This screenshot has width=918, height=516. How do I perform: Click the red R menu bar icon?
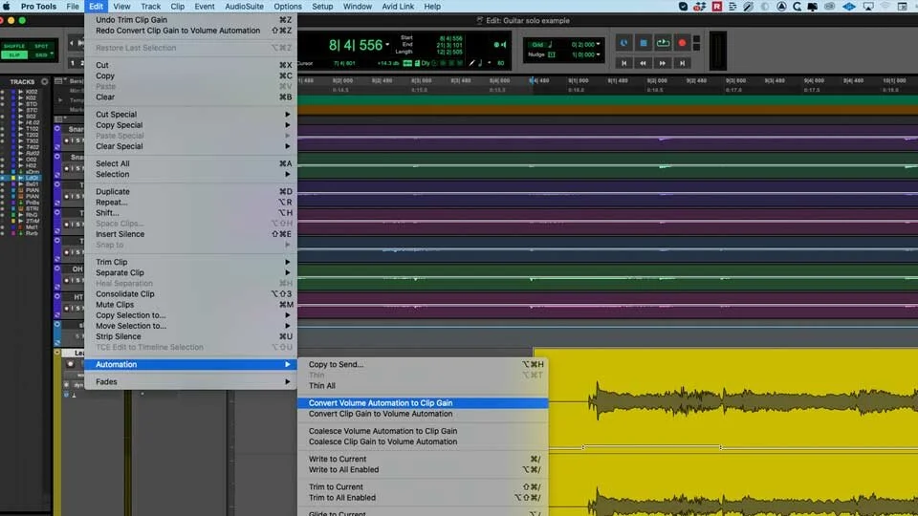click(x=716, y=7)
